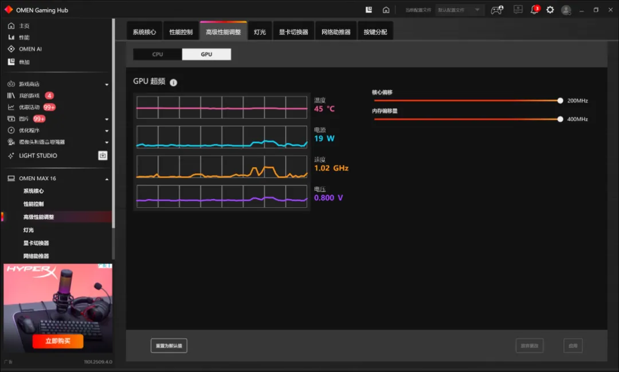Select 系统核心 under OMEN MAX 16
This screenshot has height=372, width=619.
coord(34,191)
